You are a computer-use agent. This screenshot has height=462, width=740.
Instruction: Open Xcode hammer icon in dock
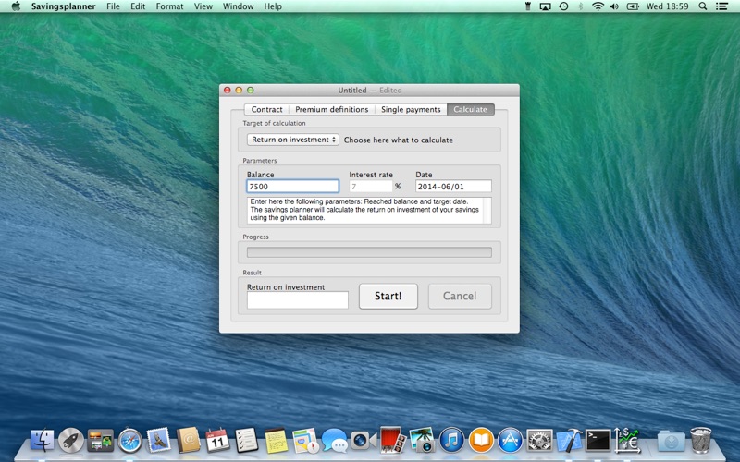[x=569, y=441]
